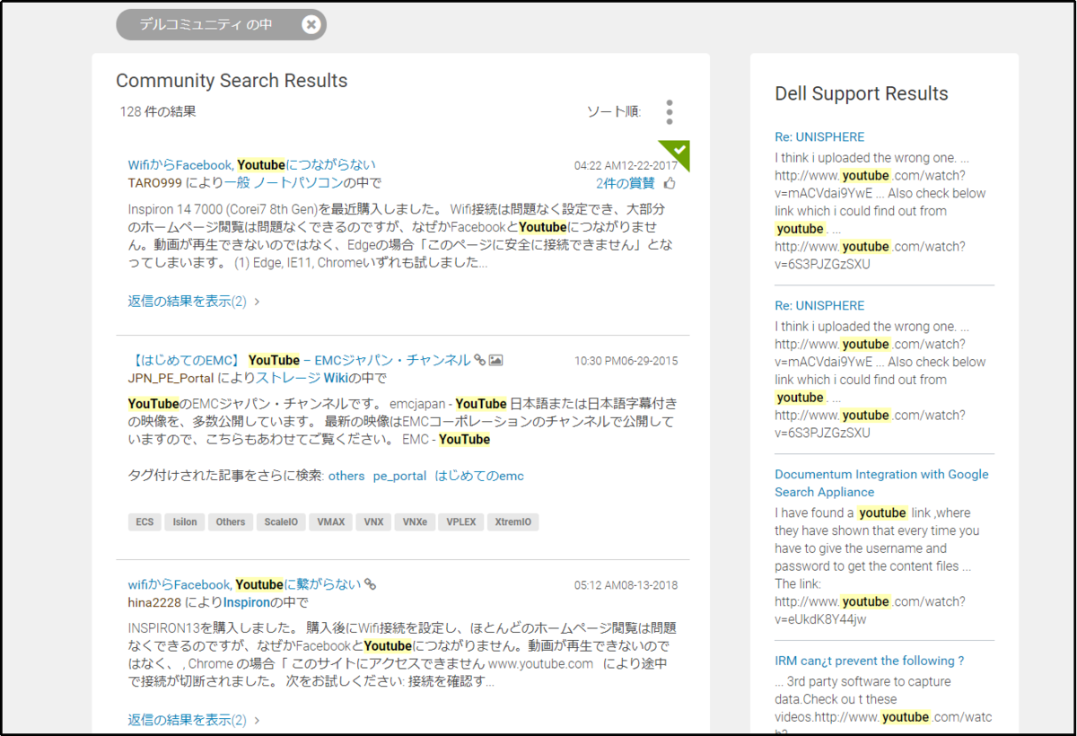Screen dimensions: 1077x736
Task: Open wifiからFacebook, Youtubeに繋がらない post
Action: click(x=245, y=584)
